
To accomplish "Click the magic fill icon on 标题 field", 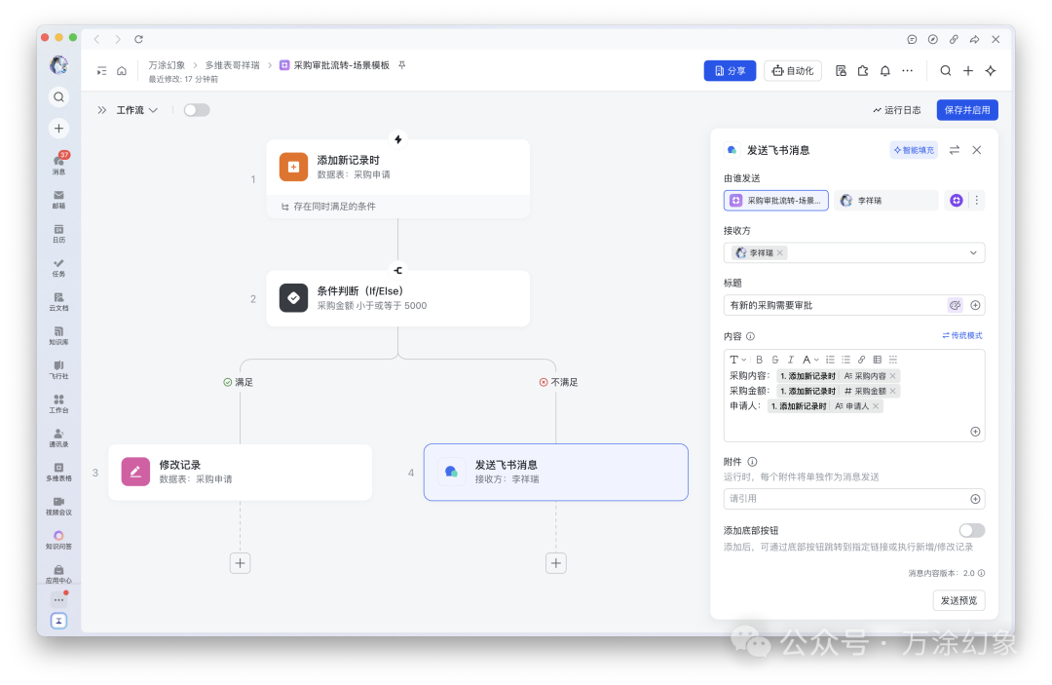I will coord(956,305).
